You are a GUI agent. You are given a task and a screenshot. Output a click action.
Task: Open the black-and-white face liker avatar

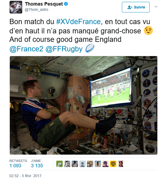pyautogui.click(x=67, y=164)
